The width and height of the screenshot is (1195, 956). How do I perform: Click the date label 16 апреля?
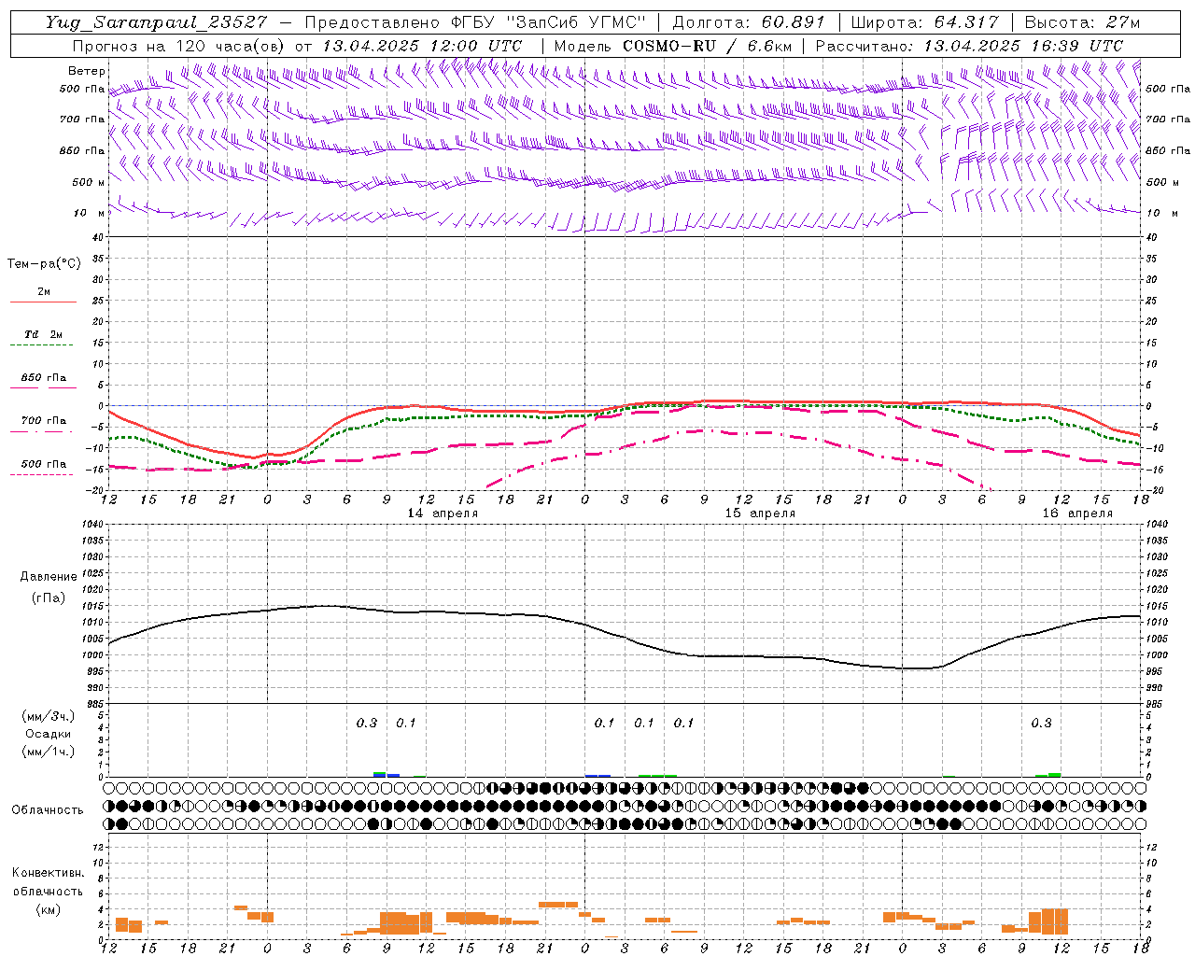[x=1077, y=513]
